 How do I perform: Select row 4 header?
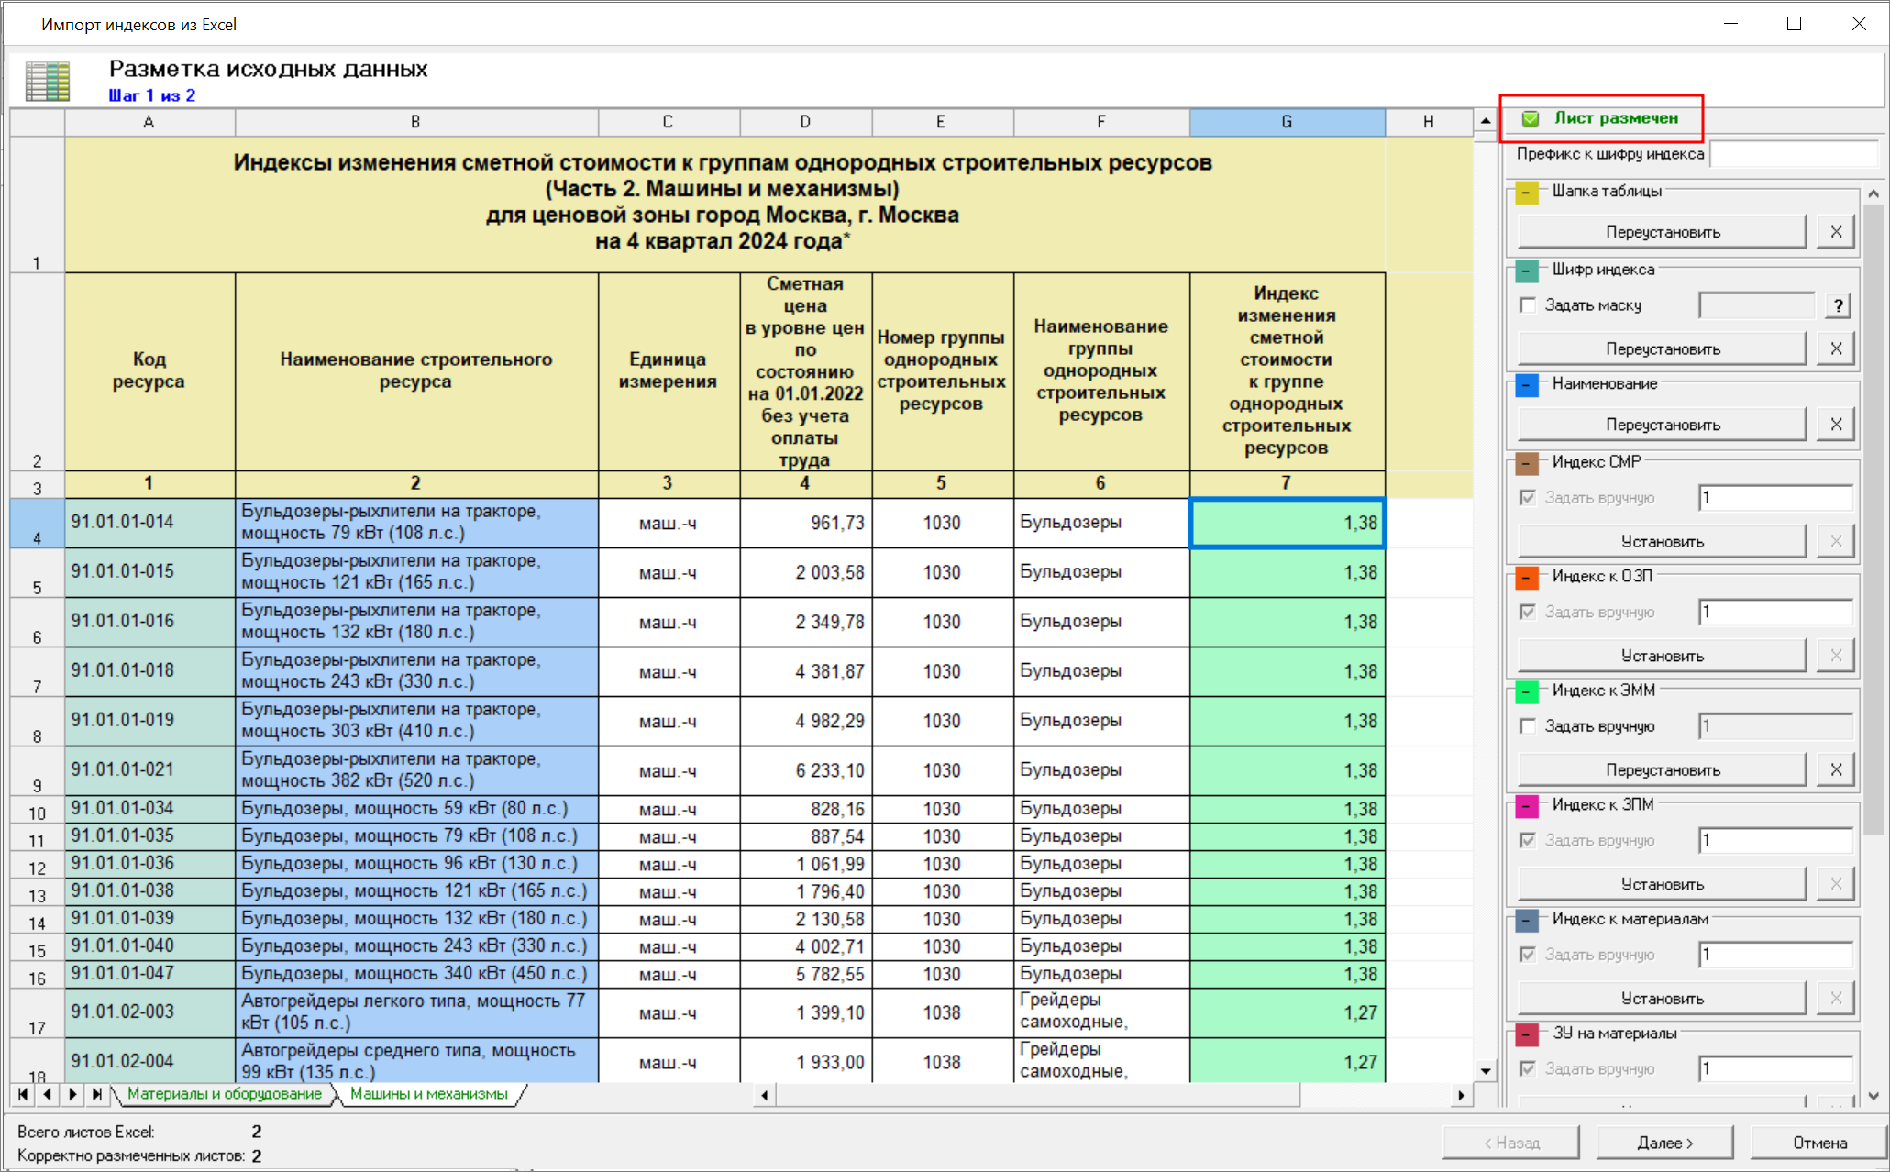(x=37, y=524)
